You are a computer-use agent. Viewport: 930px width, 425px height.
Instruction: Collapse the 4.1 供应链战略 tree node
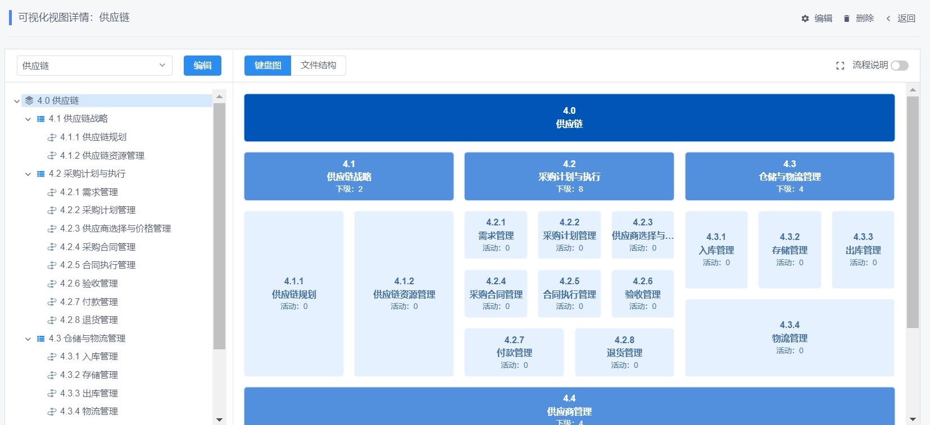[28, 119]
